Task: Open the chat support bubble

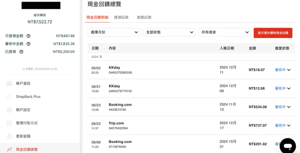Action: coord(287,146)
